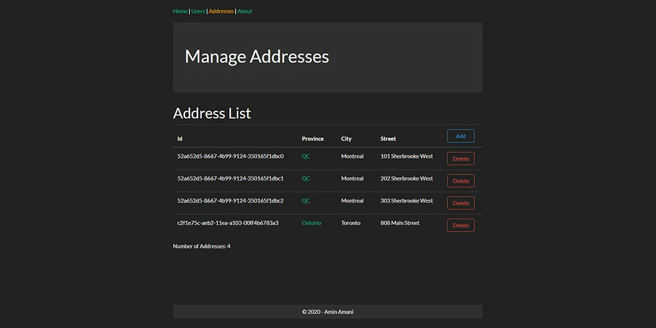Click the 808 Main Street cell
The height and width of the screenshot is (328, 656).
click(400, 223)
